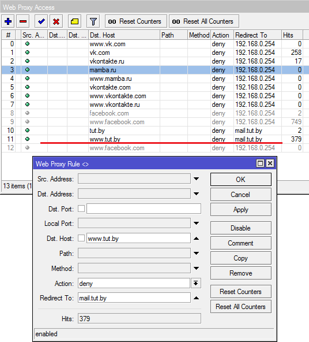
Task: Click status dot of mamba.ru row
Action: pyautogui.click(x=27, y=70)
